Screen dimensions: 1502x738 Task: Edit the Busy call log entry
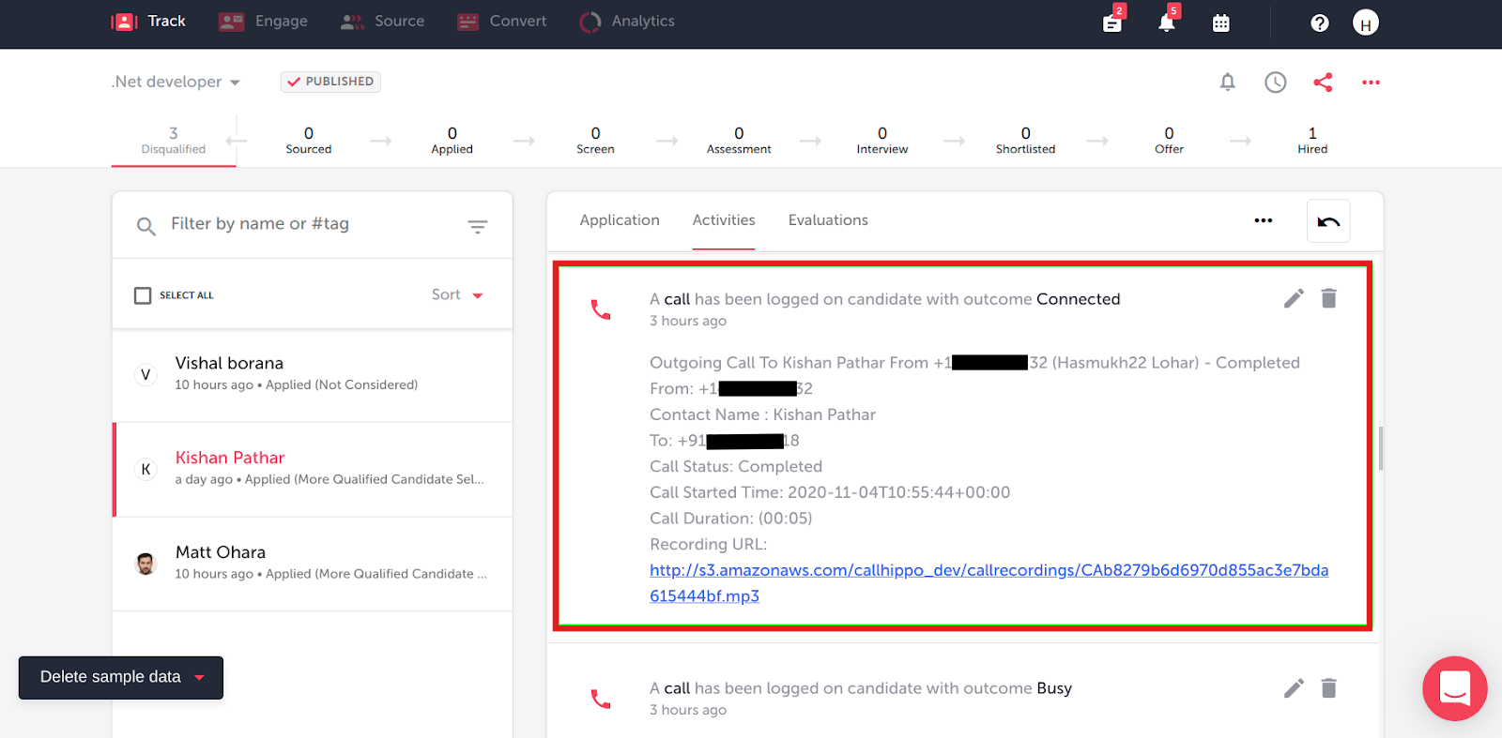coord(1294,688)
